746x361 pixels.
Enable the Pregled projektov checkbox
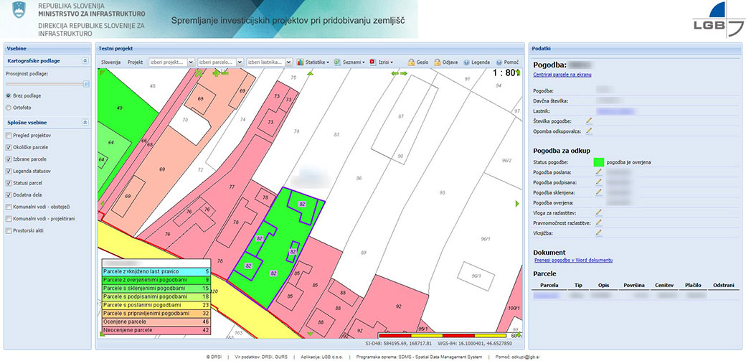pos(9,135)
